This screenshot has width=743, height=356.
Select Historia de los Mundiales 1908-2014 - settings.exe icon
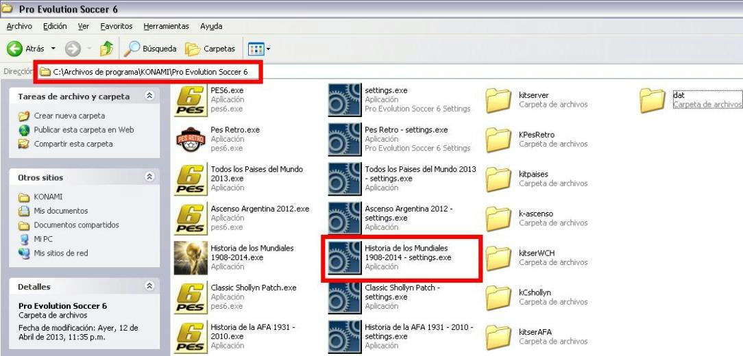345,257
